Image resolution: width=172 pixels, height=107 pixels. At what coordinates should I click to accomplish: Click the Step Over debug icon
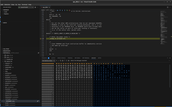pyautogui.click(x=60, y=10)
